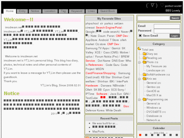Viewport: 184px width, 138px height.
Task: Click the Reading folder icon
Action: pos(145,58)
